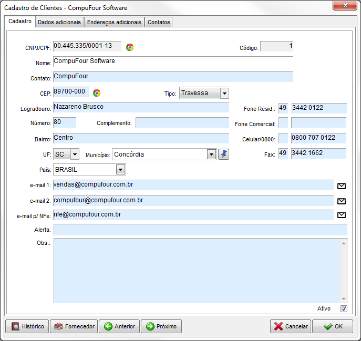This screenshot has width=361, height=341.
Task: Click the envelope icon for e-mail 1
Action: click(342, 185)
